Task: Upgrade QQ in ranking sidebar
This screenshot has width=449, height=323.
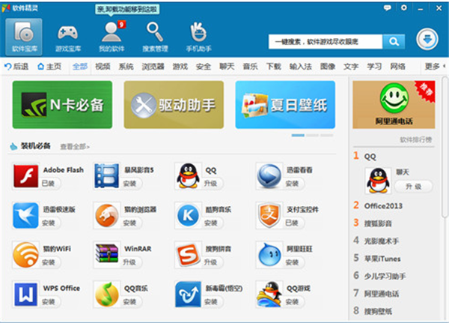Action: click(413, 187)
